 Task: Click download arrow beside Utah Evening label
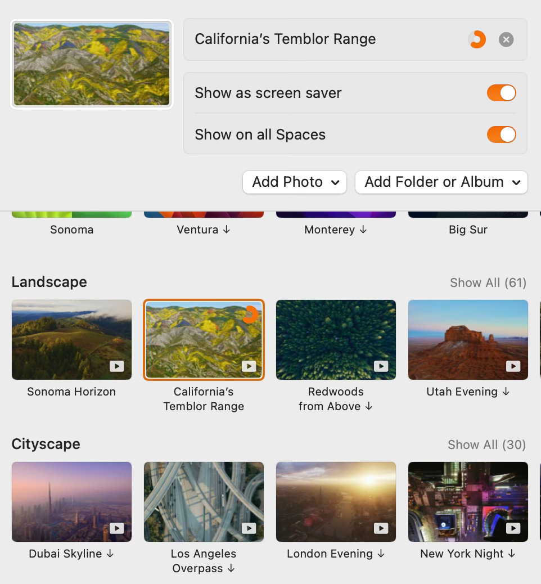coord(506,392)
